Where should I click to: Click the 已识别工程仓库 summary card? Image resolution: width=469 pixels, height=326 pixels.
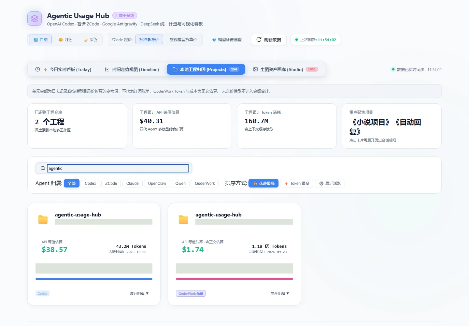click(77, 126)
